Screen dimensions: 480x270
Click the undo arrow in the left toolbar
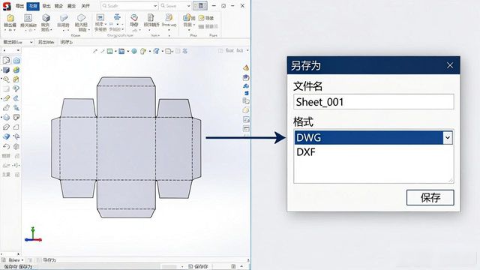pyautogui.click(x=6, y=146)
